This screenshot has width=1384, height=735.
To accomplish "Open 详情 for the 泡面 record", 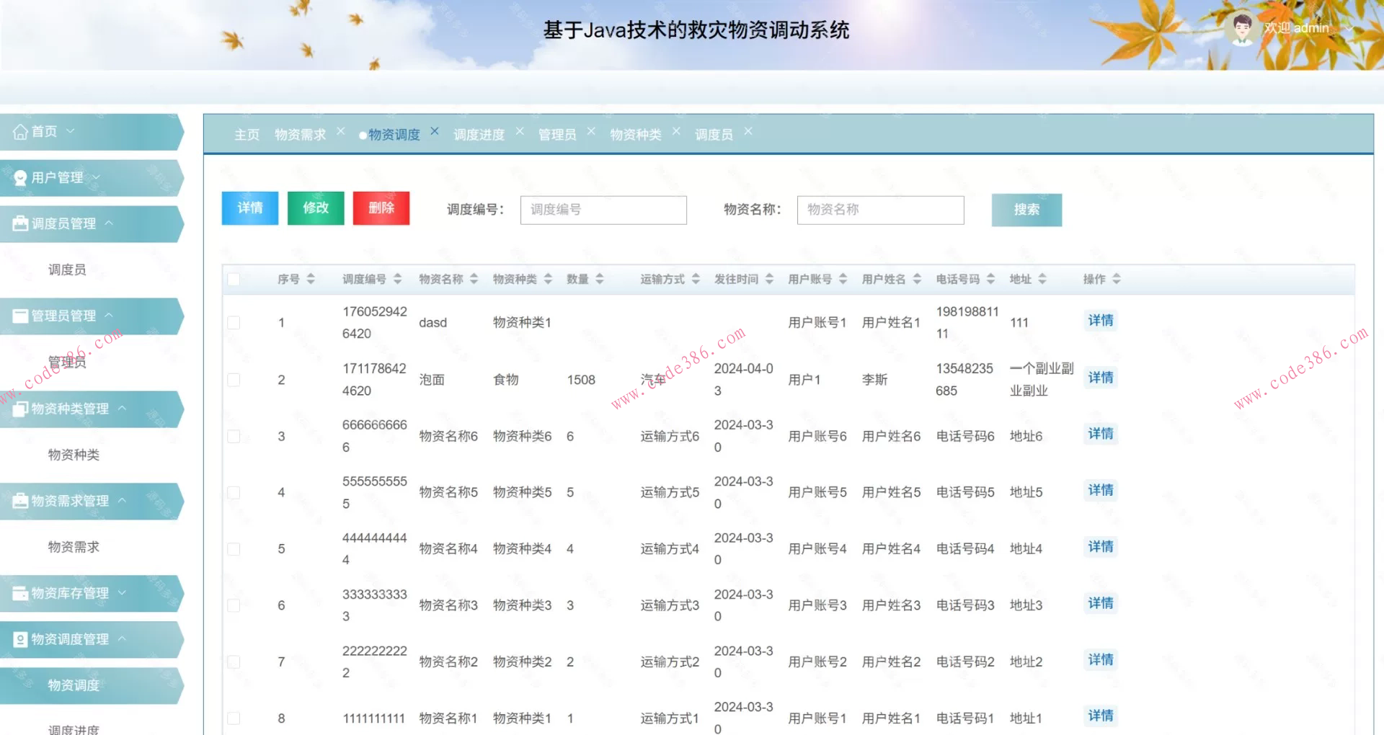I will [x=1099, y=377].
